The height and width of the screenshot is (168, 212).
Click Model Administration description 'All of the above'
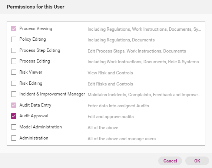(103, 128)
